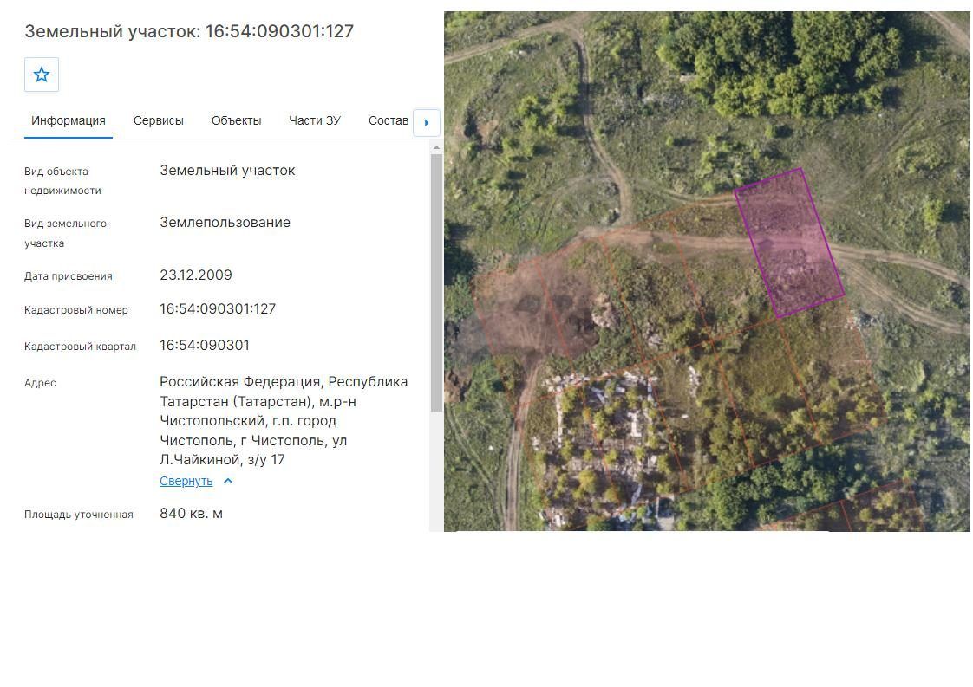Click cadastral number value 16:54:090301:127
Image resolution: width=973 pixels, height=687 pixels.
coord(217,308)
